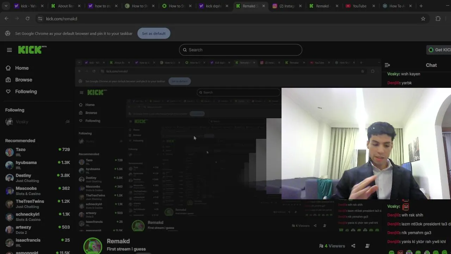The width and height of the screenshot is (451, 254).
Task: Click Chrome logo in default browser bar
Action: (x=7, y=34)
